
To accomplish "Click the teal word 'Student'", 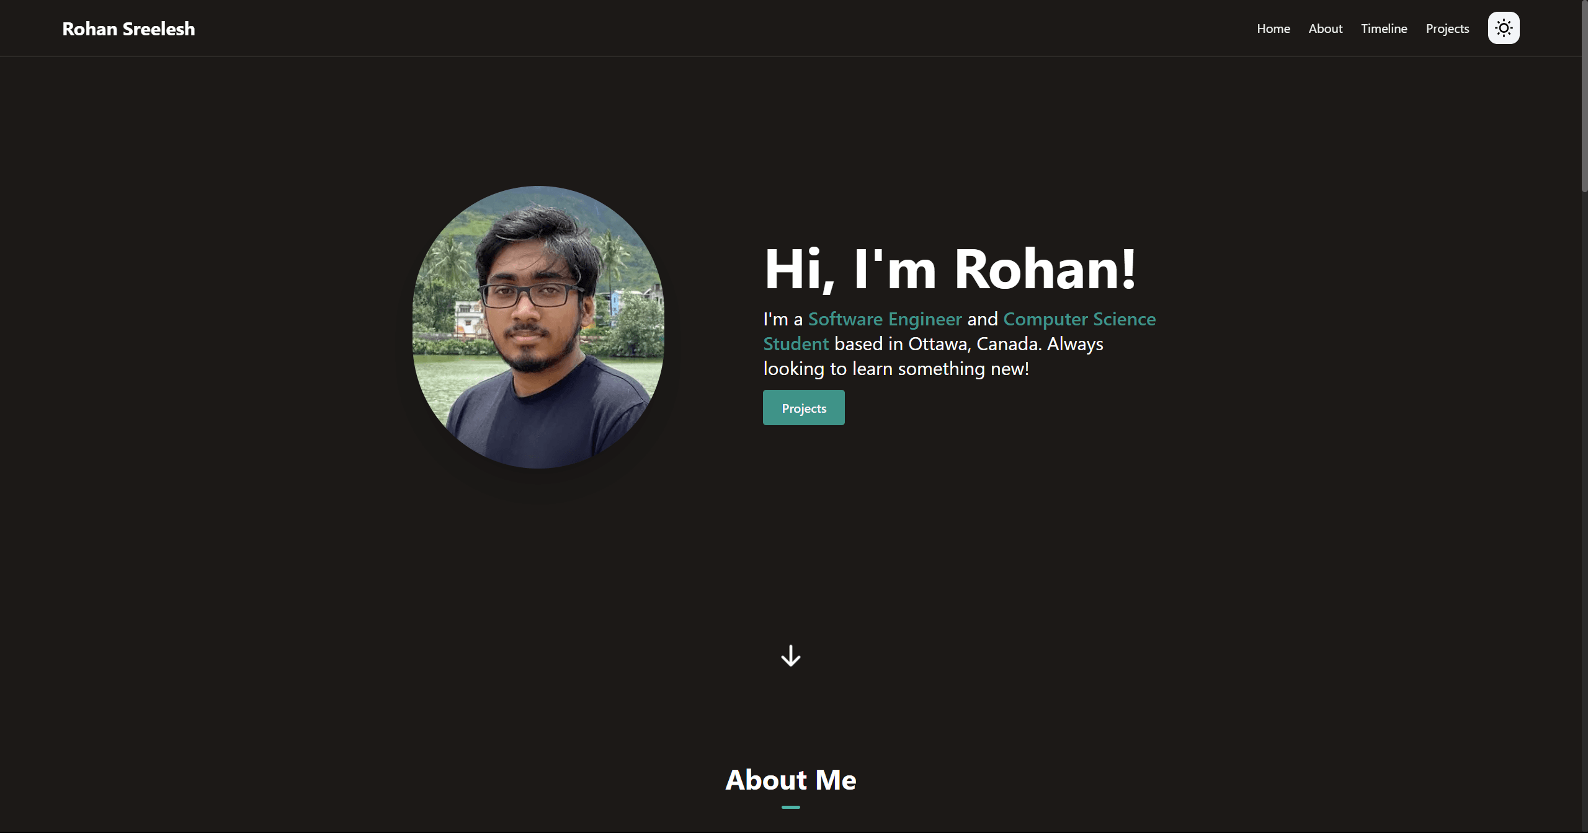I will click(x=795, y=344).
